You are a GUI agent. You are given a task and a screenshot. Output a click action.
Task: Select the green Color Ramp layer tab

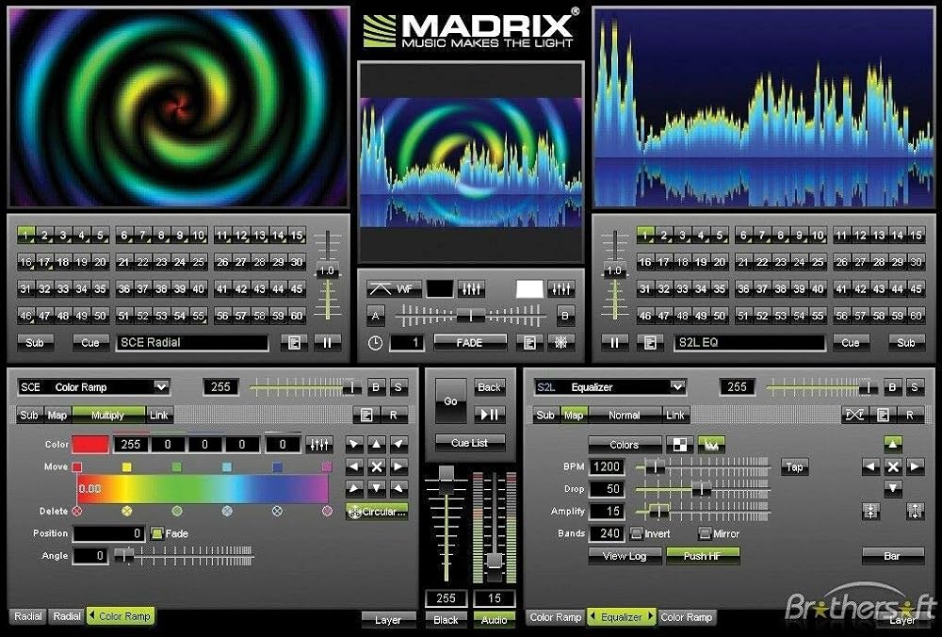[121, 616]
